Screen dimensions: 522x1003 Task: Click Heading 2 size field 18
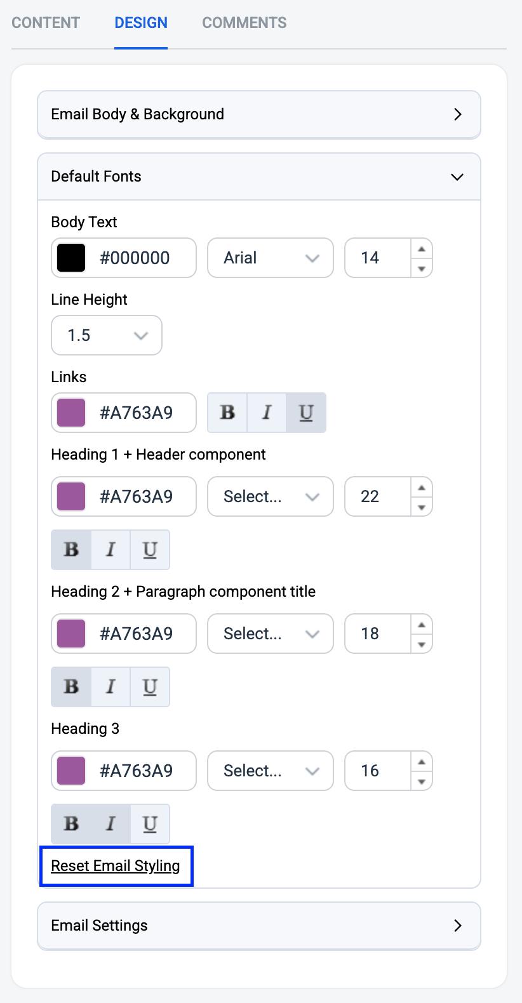(x=378, y=634)
